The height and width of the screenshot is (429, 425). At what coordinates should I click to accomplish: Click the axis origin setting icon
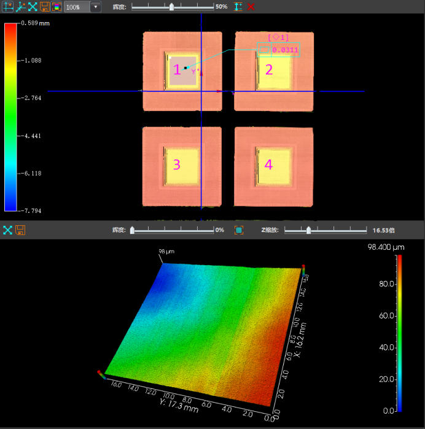[20, 7]
